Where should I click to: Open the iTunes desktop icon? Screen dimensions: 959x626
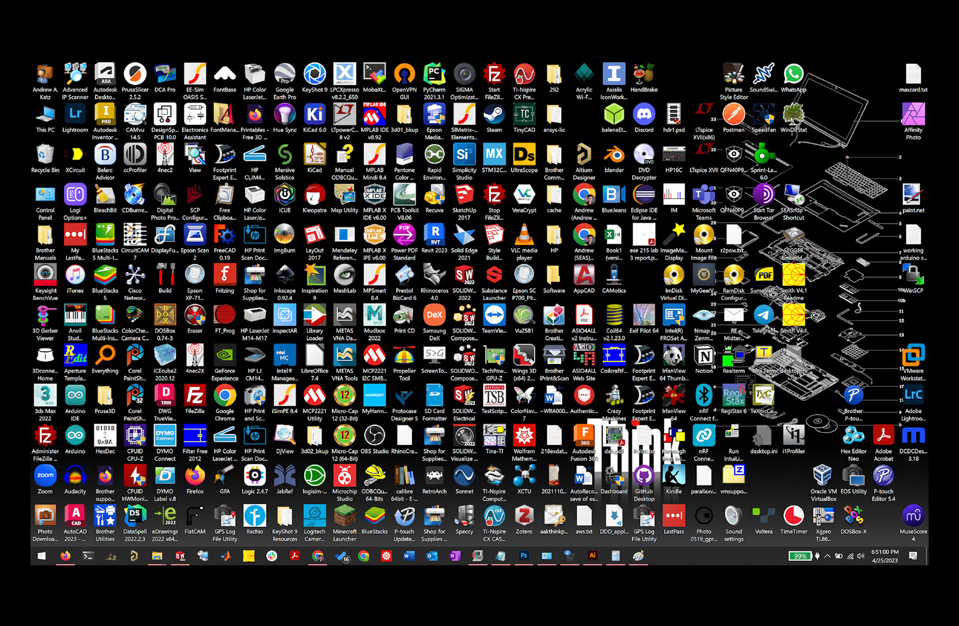[75, 279]
